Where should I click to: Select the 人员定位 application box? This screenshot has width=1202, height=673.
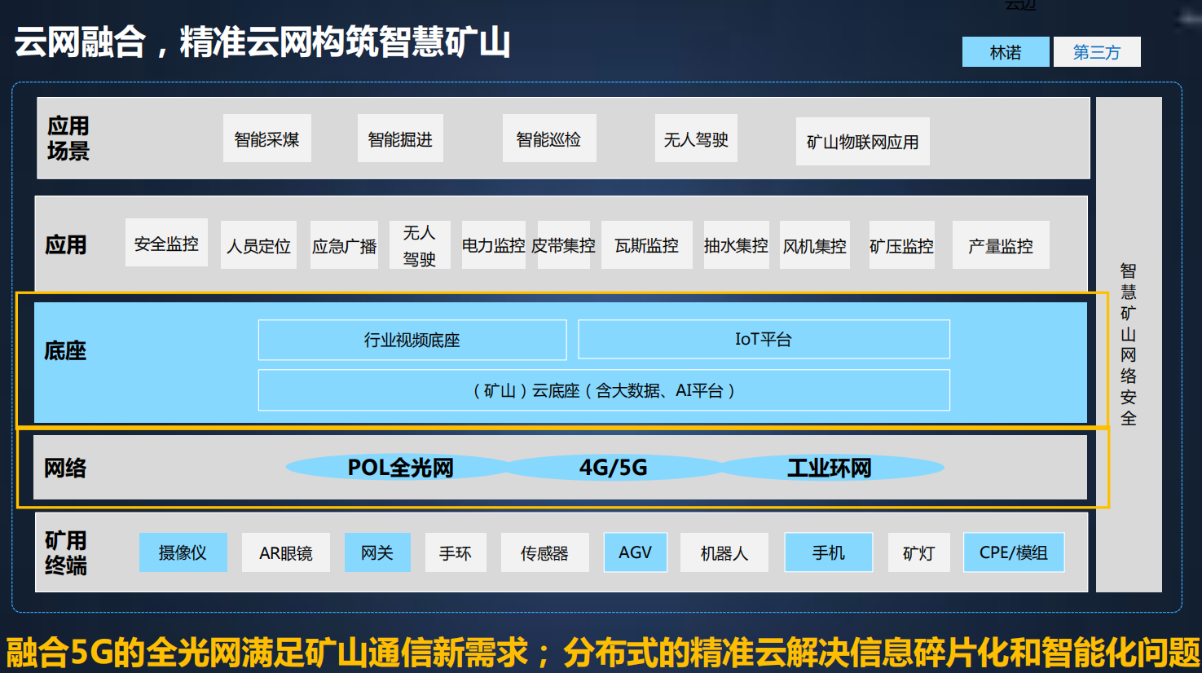[258, 245]
